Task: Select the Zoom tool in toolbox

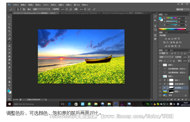Action: click(9, 85)
